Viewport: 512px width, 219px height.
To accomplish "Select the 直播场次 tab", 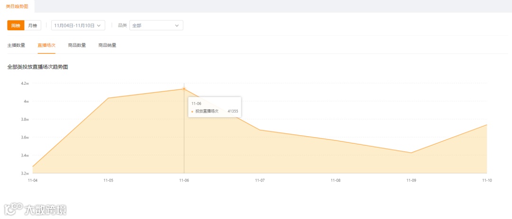I will (x=46, y=45).
